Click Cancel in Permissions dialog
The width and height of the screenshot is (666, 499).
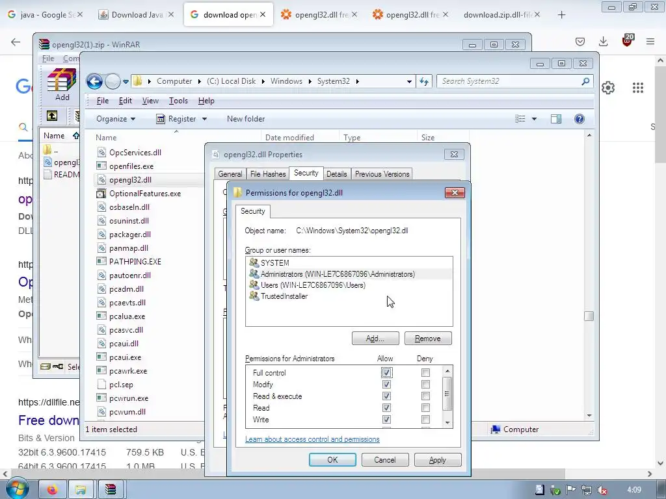pyautogui.click(x=385, y=460)
